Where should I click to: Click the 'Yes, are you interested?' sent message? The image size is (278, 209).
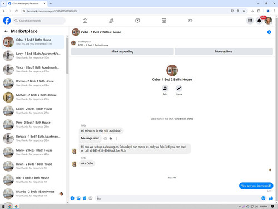256,186
